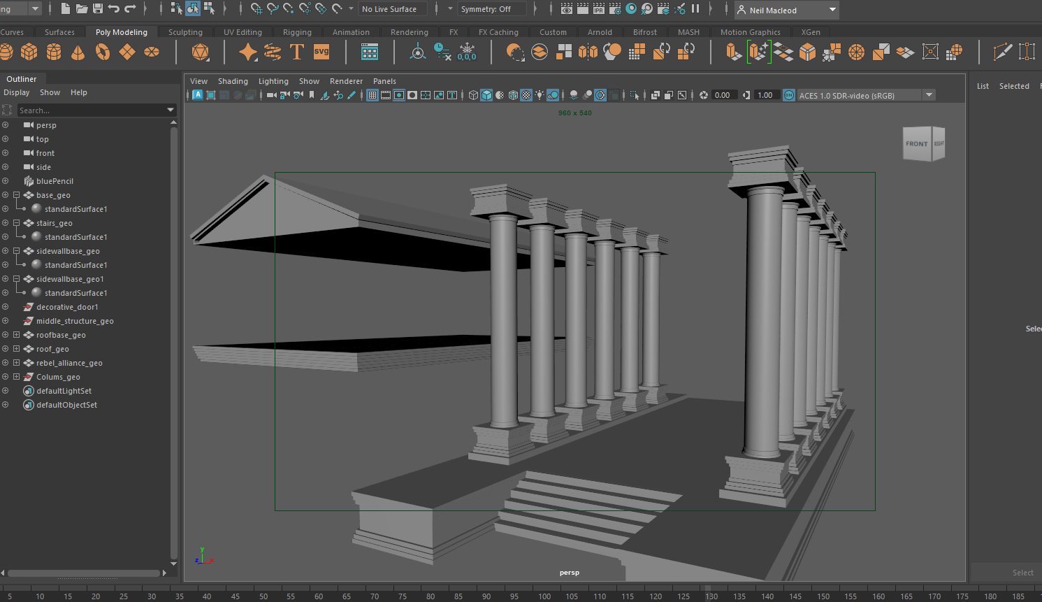Screen dimensions: 1042x602
Task: Toggle Snap to Curves magnet icon
Action: [273, 9]
